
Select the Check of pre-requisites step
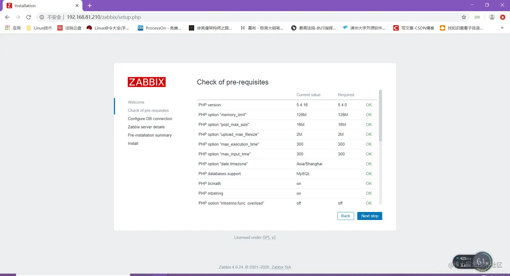[148, 110]
